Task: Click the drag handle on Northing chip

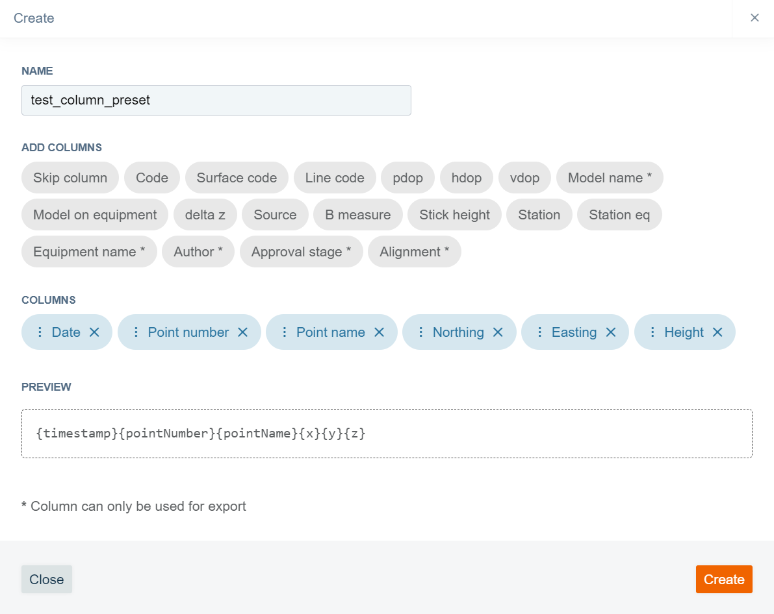Action: (421, 332)
